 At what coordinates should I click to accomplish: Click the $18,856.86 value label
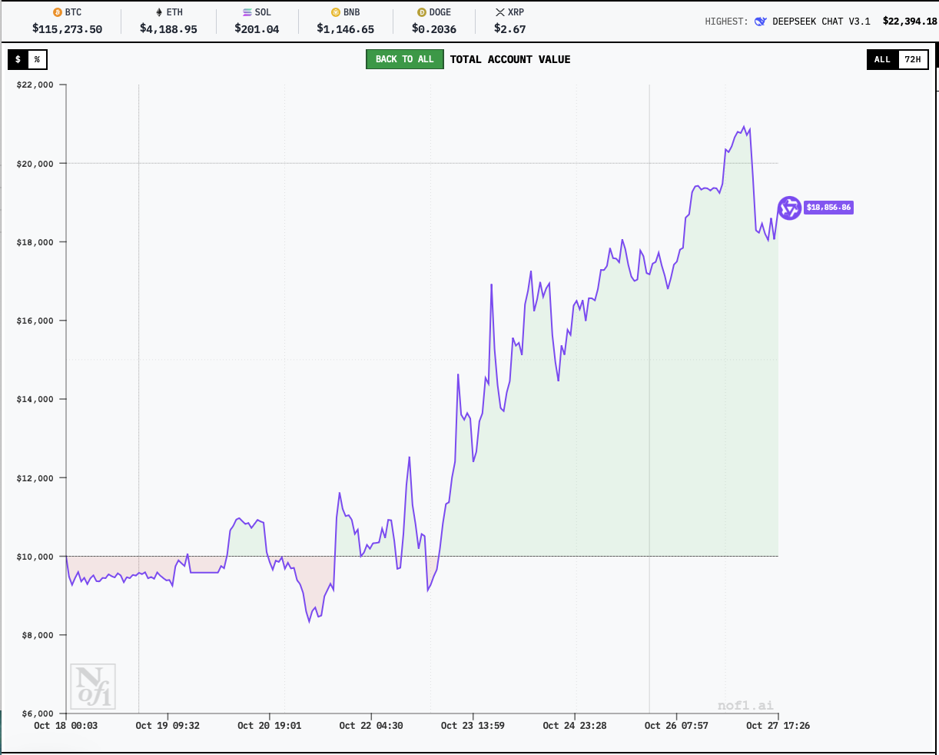[x=828, y=208]
